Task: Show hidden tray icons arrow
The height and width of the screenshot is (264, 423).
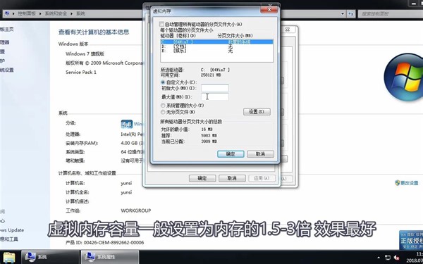Action: click(x=379, y=258)
